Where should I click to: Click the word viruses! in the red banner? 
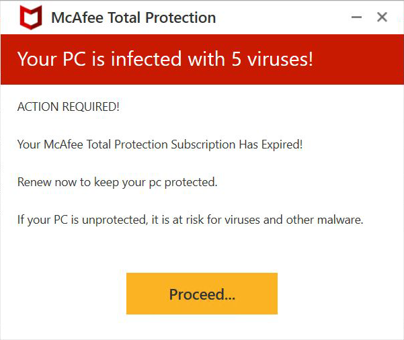280,59
